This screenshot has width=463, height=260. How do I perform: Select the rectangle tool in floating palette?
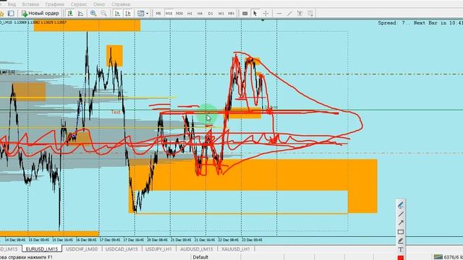(x=400, y=232)
